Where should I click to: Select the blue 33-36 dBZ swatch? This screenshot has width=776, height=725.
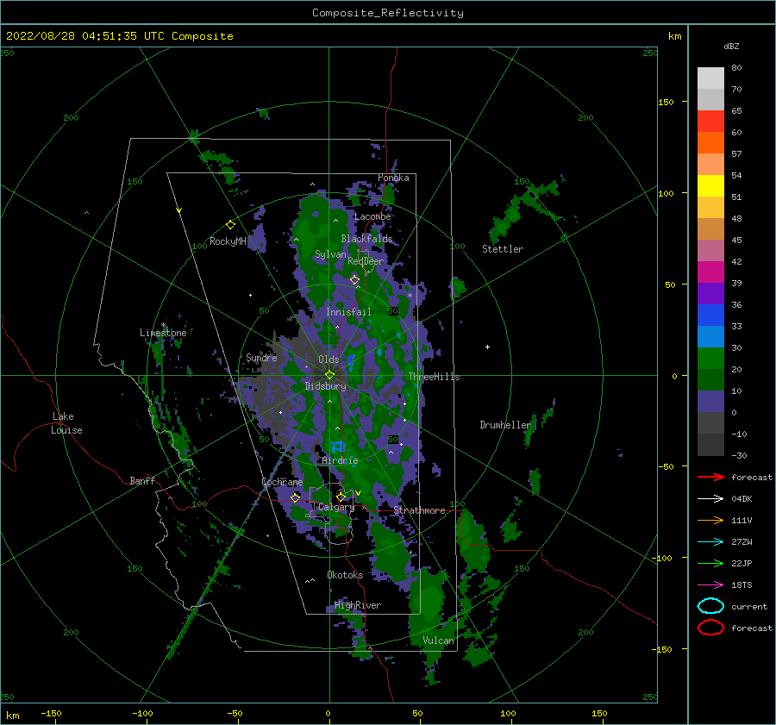(x=710, y=316)
